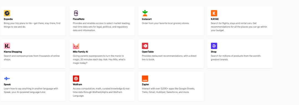Click the Klarna pink K icon
Image resolution: width=299 pixels, height=105 pixels.
[7, 46]
